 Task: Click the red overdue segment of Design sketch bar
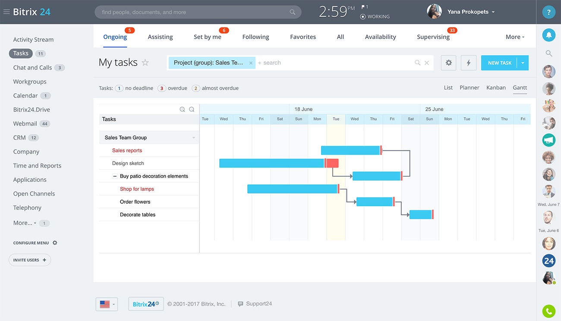point(332,163)
